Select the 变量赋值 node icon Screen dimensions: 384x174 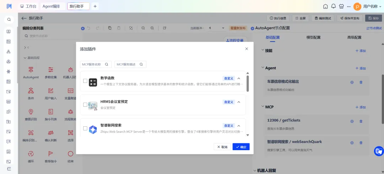pos(70,91)
